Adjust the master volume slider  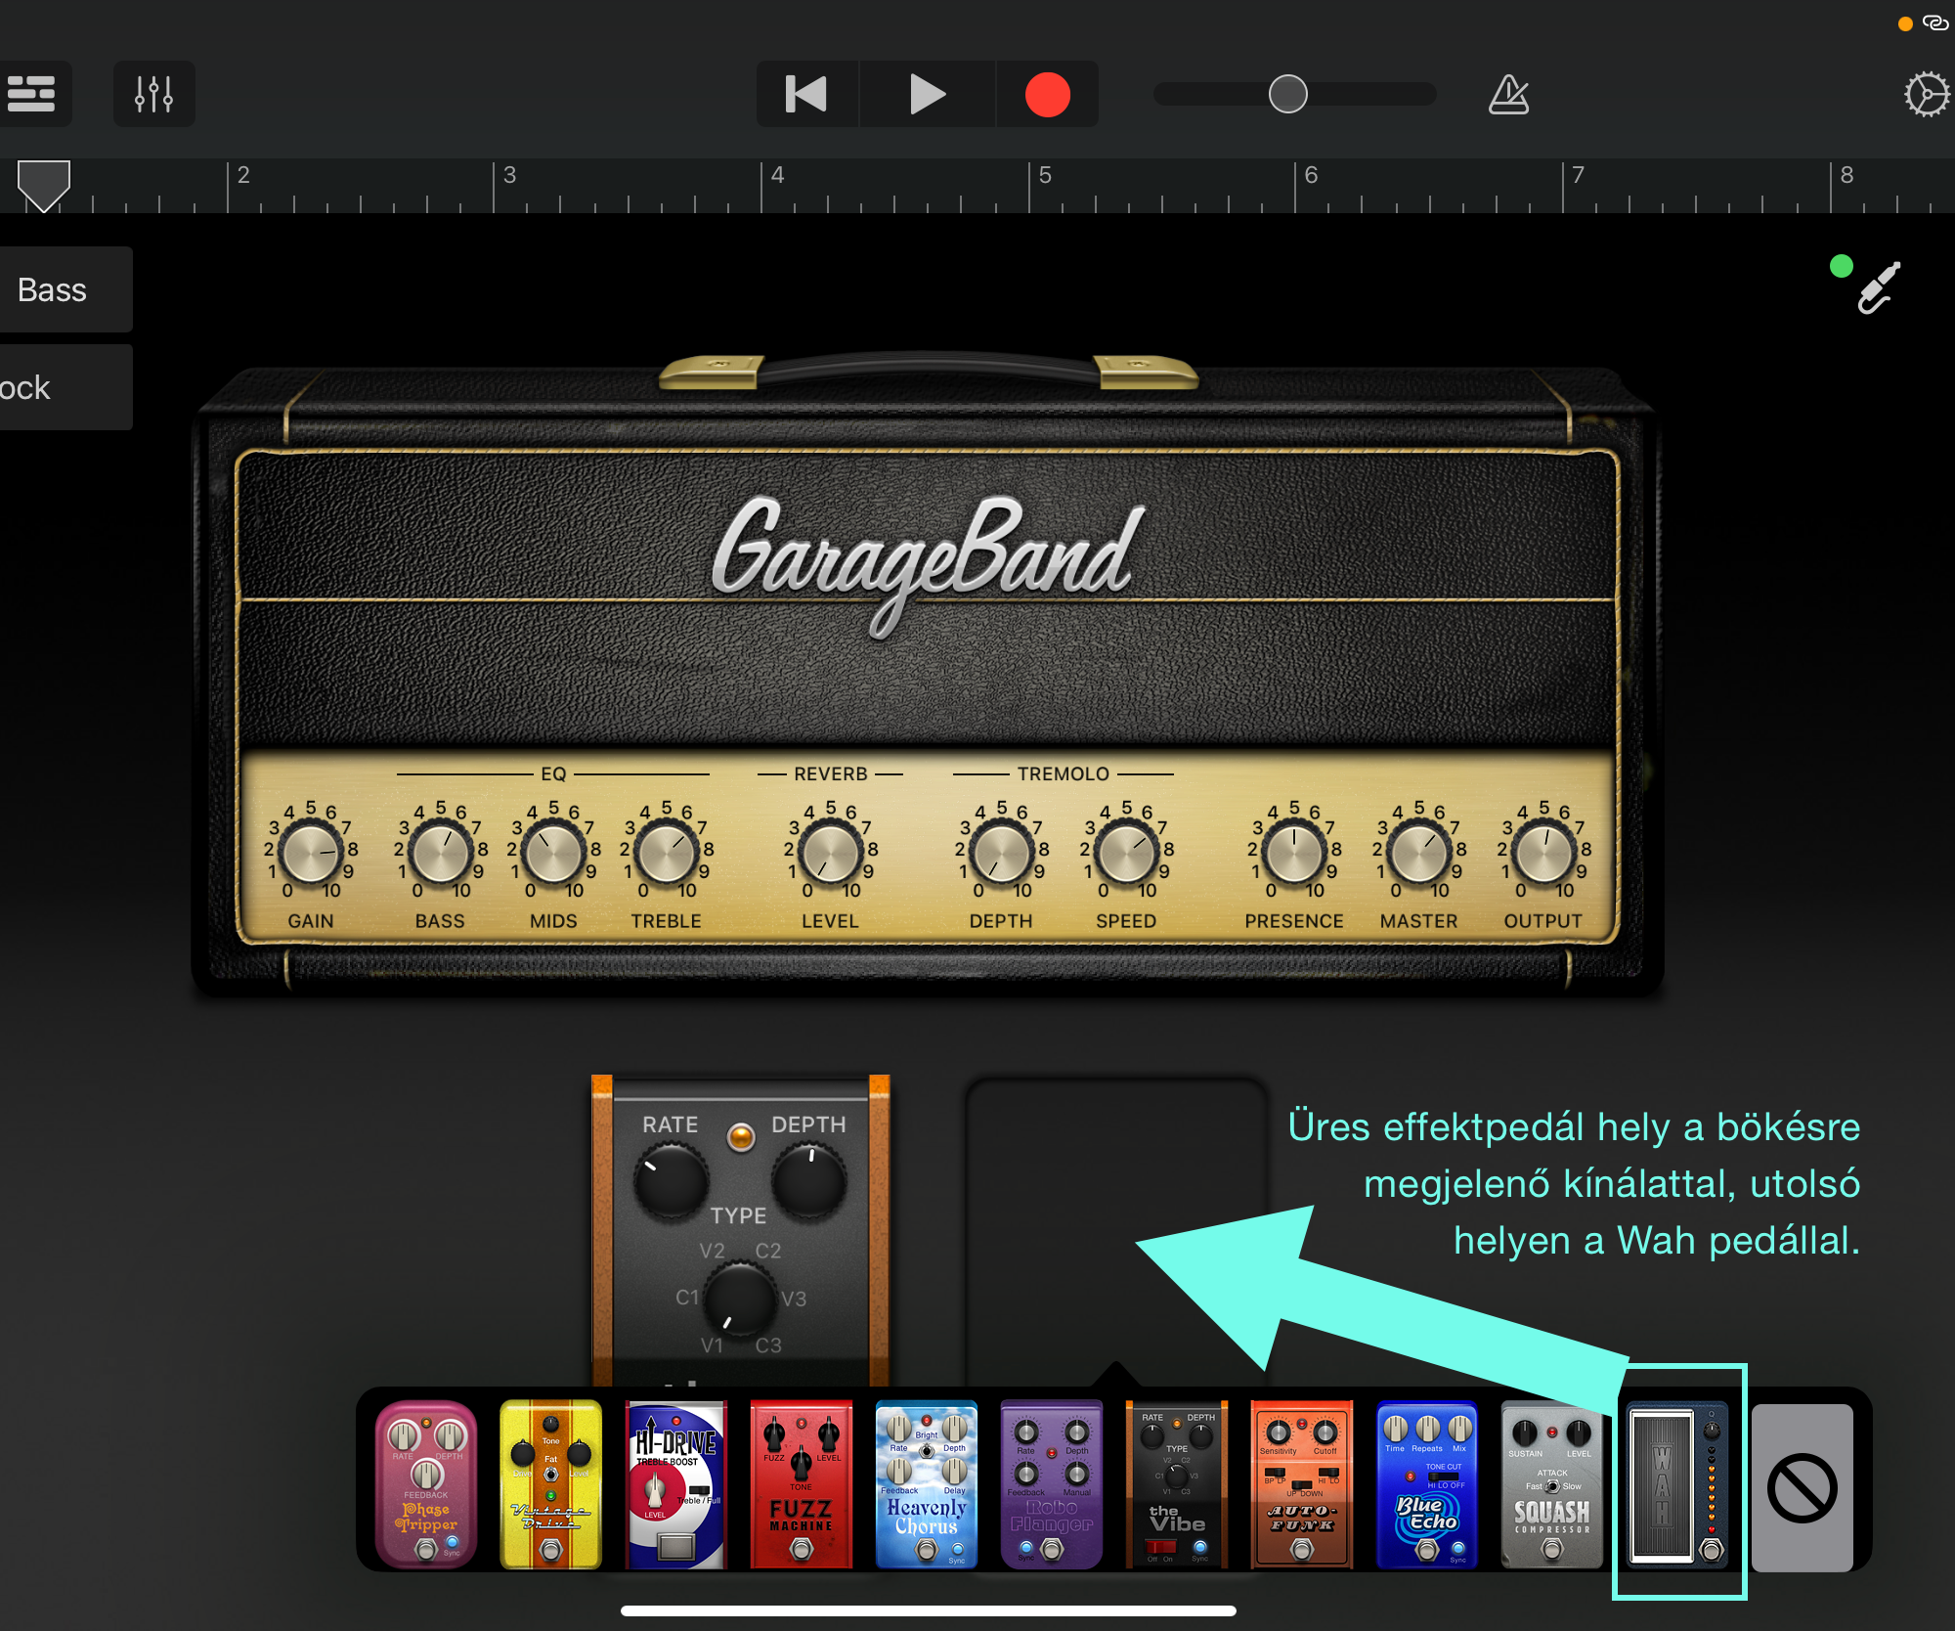[x=1294, y=95]
